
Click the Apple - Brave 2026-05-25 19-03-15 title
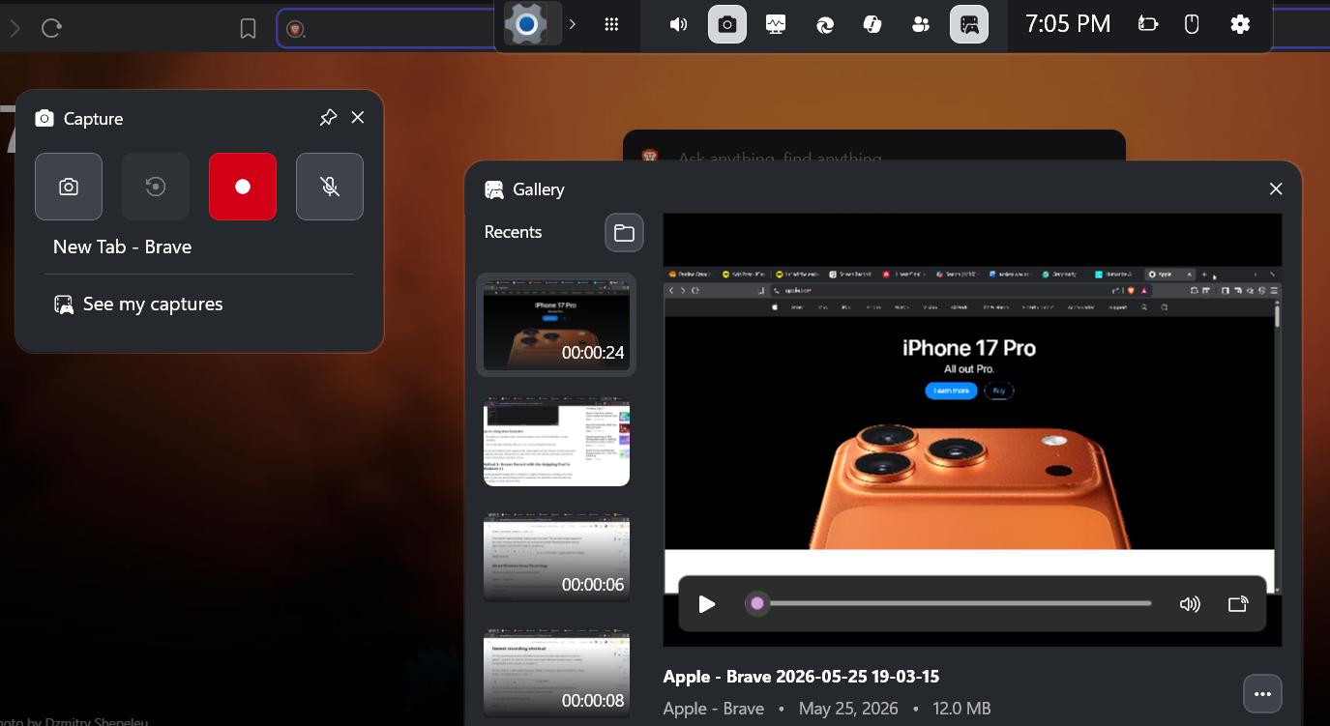click(801, 677)
